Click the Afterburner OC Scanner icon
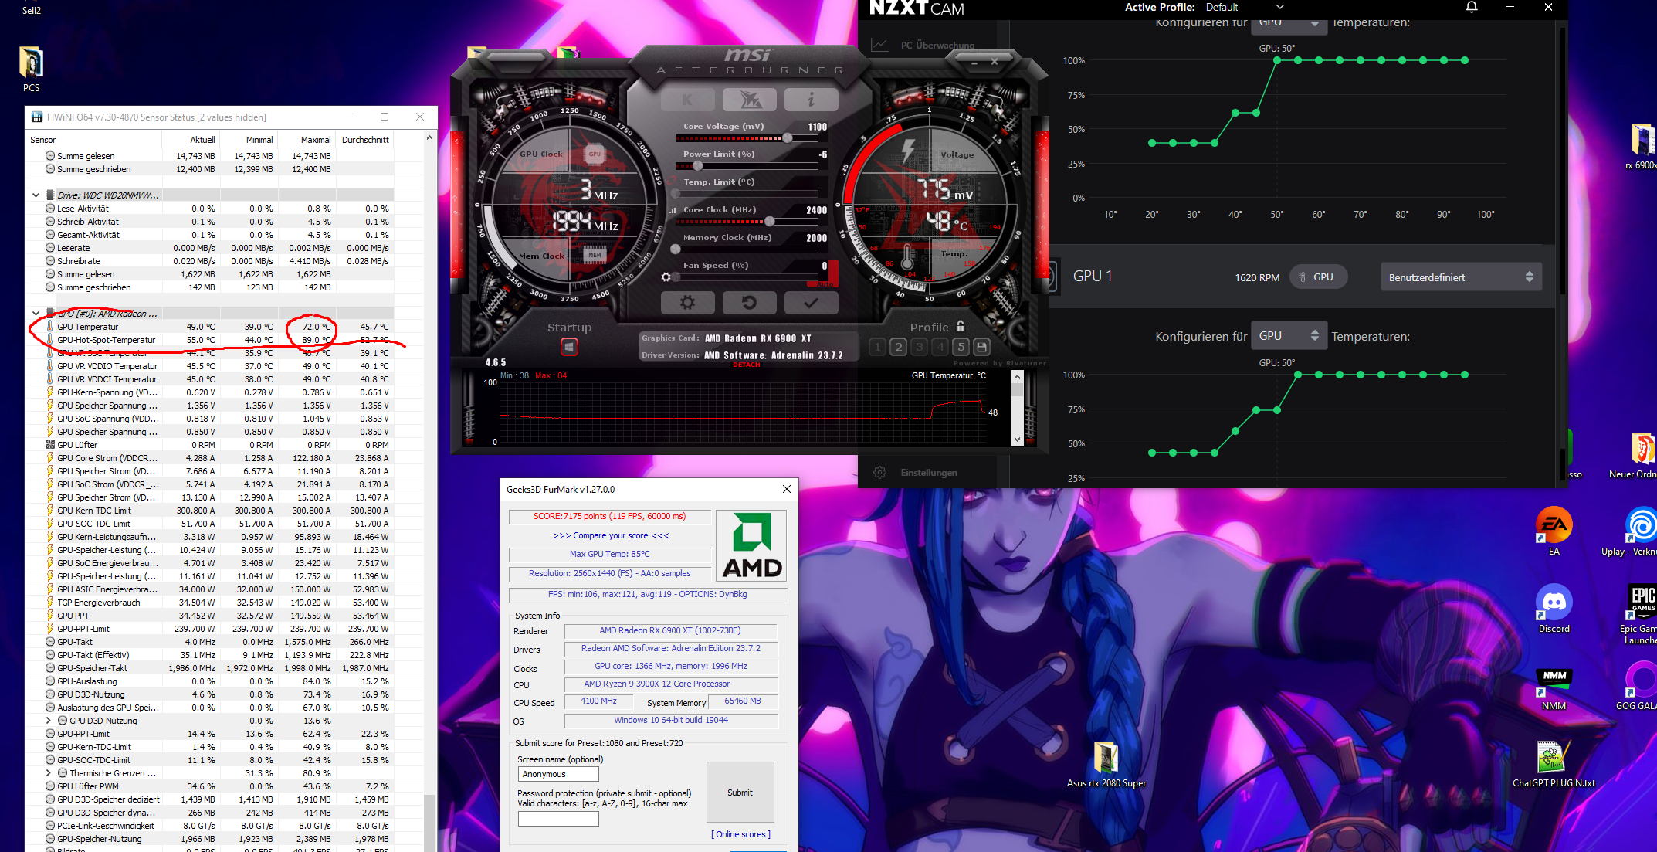 [x=750, y=100]
